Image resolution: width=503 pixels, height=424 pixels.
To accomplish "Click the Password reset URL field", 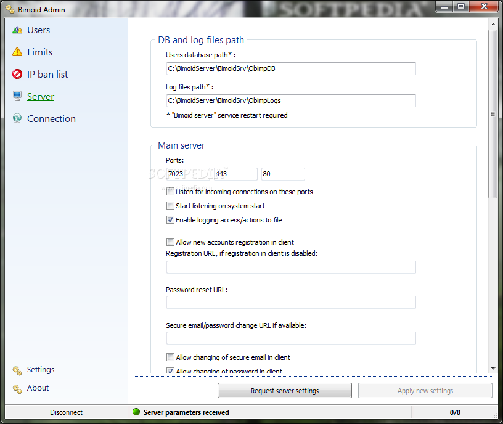I will tap(291, 302).
